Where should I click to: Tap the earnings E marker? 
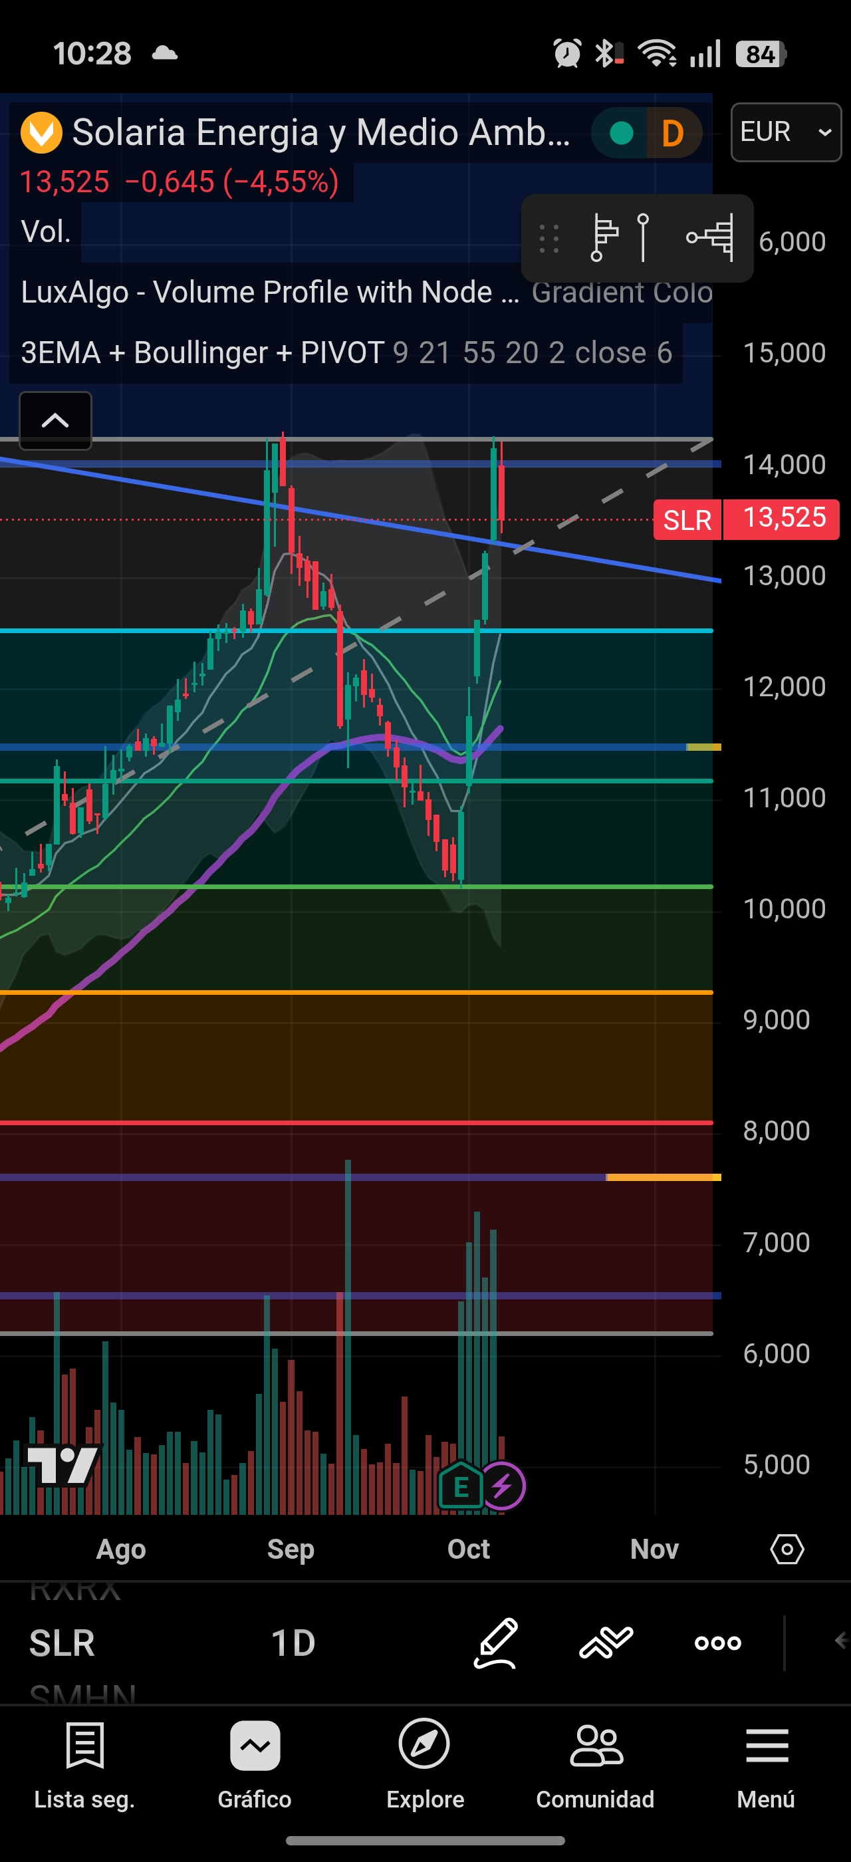click(461, 1486)
